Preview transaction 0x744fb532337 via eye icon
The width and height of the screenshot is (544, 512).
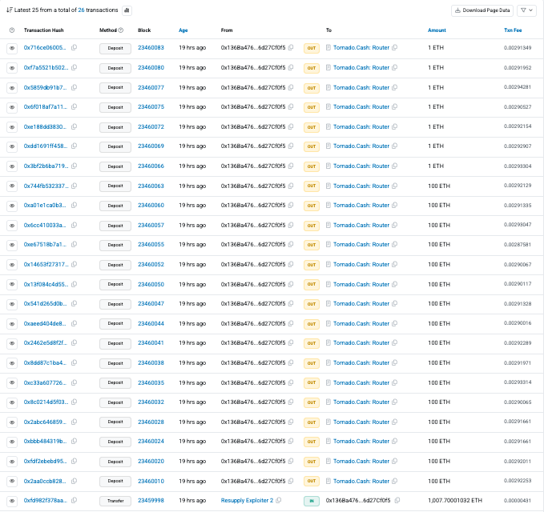click(x=12, y=186)
